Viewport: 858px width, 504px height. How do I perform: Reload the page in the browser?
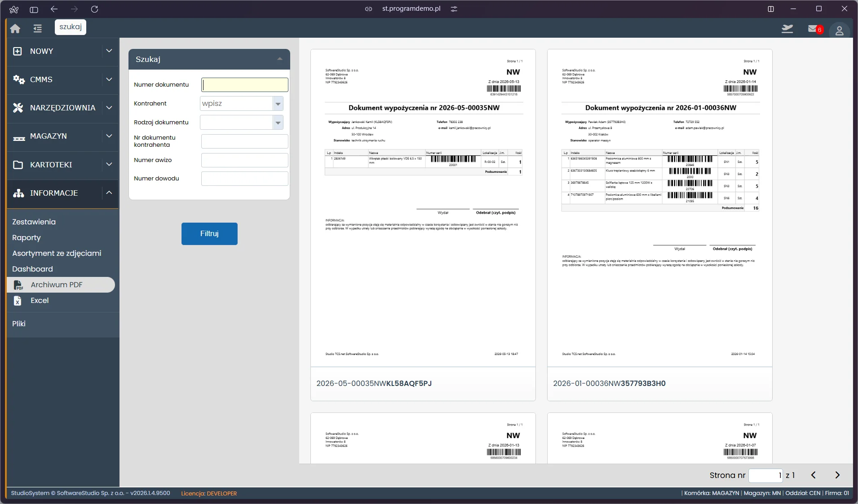94,9
